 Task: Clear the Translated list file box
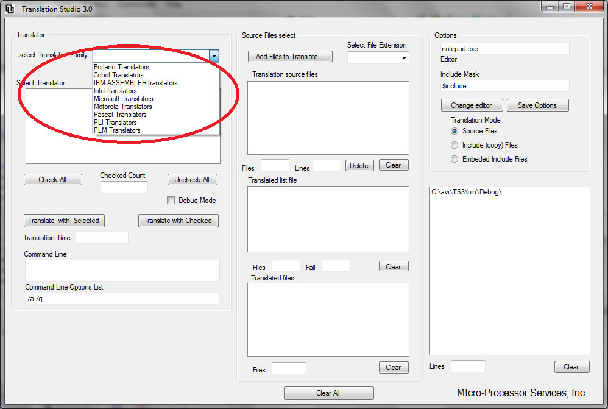pos(394,266)
